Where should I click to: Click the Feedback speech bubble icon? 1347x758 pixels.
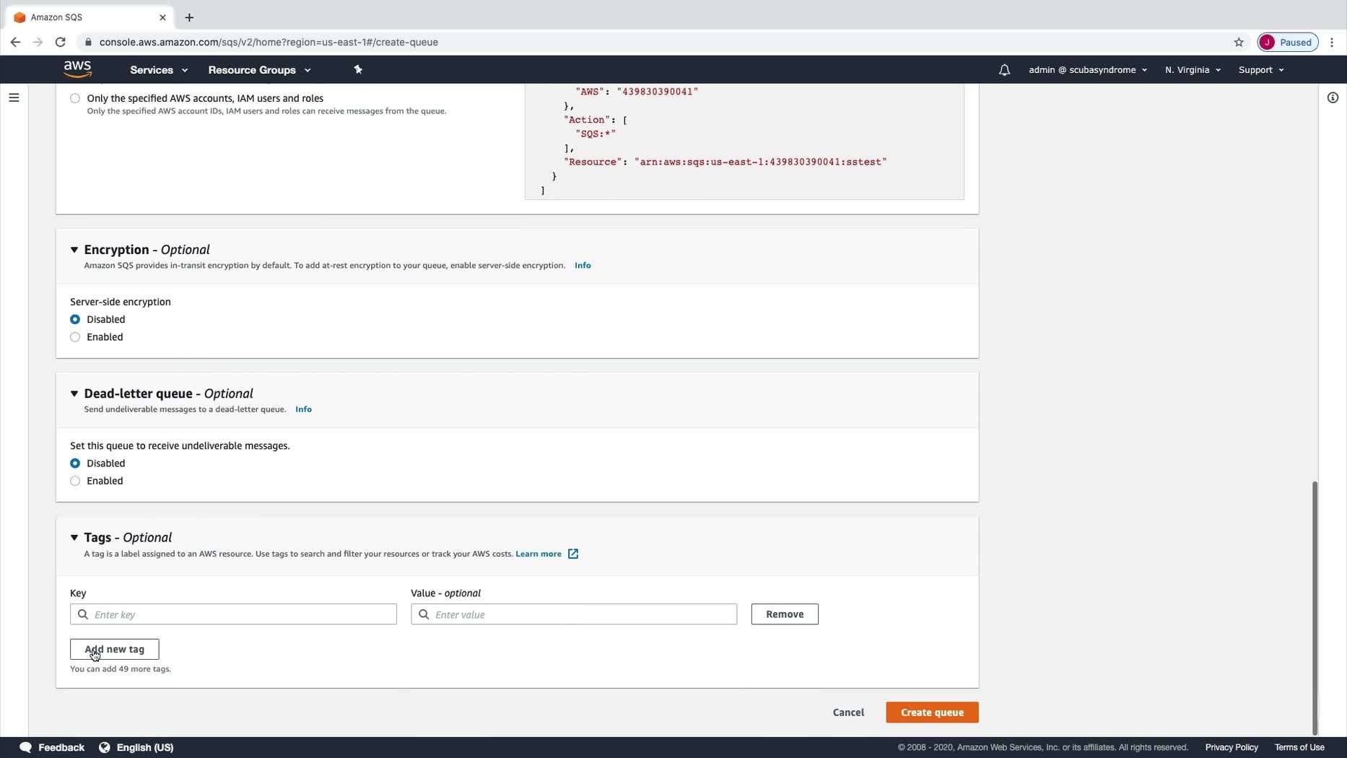tap(26, 747)
